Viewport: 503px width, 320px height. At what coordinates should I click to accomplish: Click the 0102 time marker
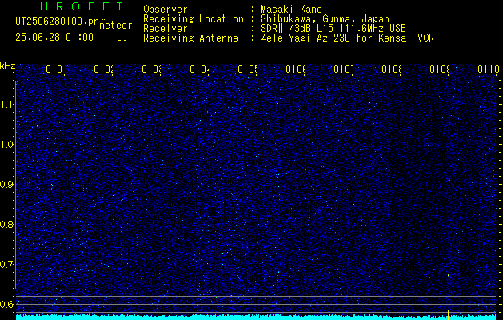(x=104, y=69)
